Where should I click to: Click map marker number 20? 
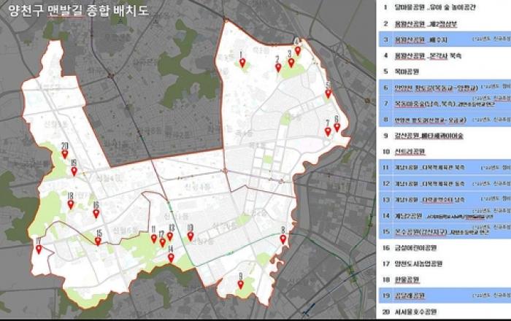(x=65, y=155)
